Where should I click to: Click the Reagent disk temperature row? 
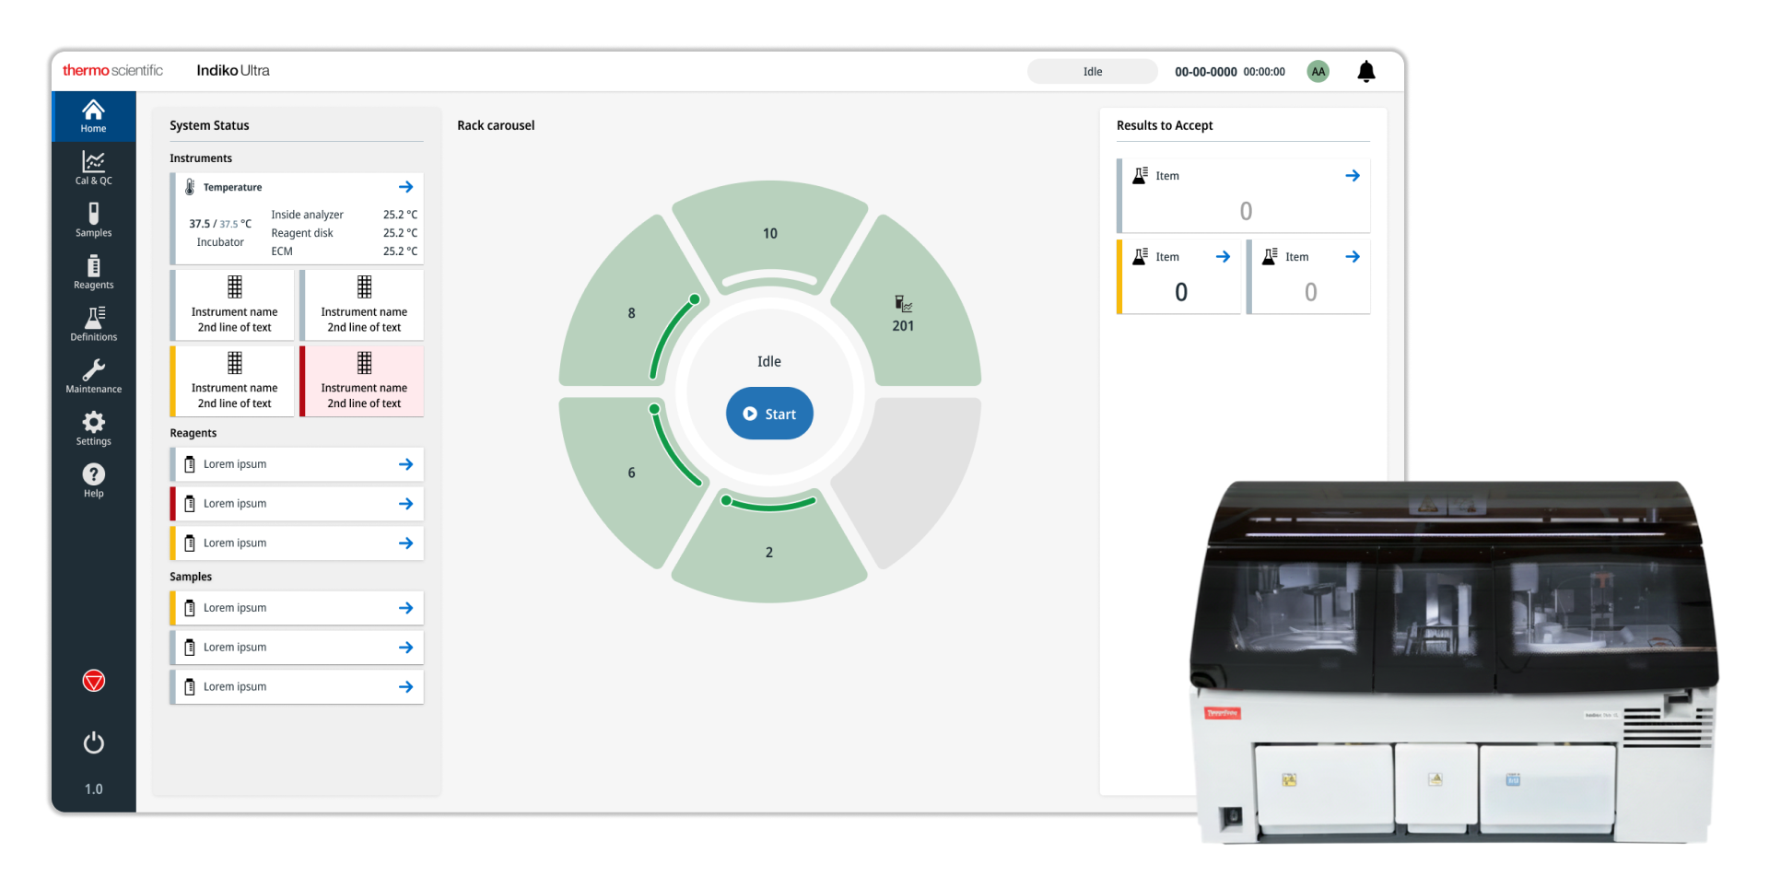click(344, 233)
